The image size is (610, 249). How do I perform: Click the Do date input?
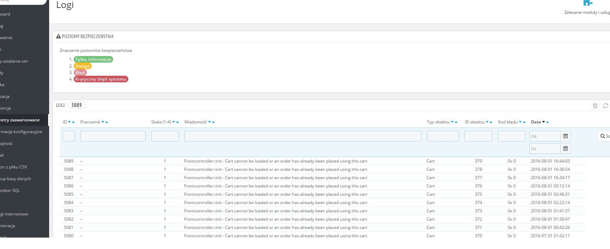tap(545, 149)
